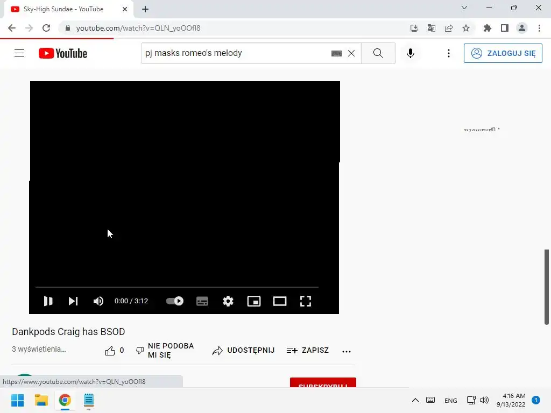Open notification center badge
The height and width of the screenshot is (413, 551).
pyautogui.click(x=536, y=400)
